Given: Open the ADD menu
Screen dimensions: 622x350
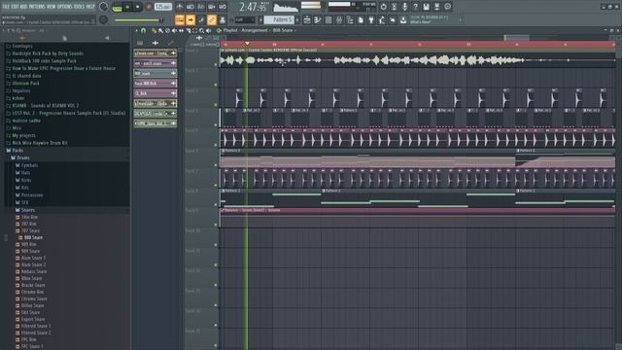Looking at the screenshot, I should tap(23, 7).
